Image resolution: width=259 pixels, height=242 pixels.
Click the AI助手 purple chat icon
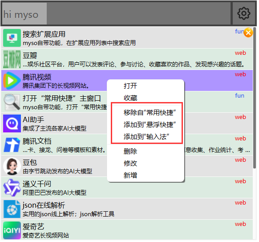12,123
